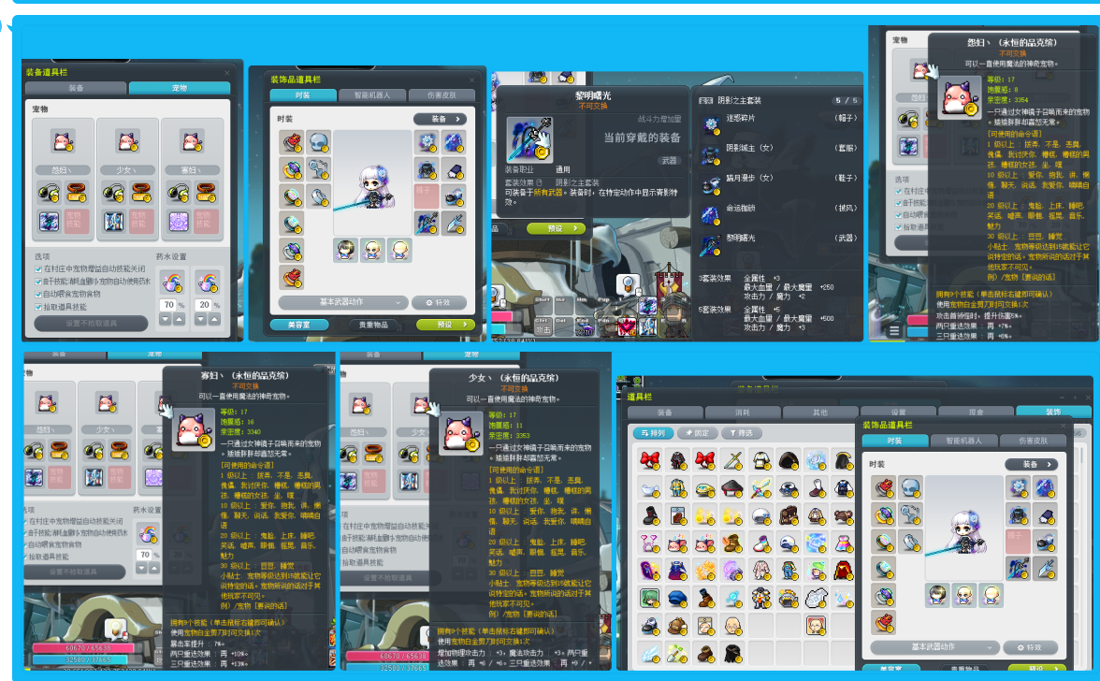This screenshot has height=681, width=1100.
Task: Click HP bar 60670/65638 below 少女 tooltip screenshot
Action: point(386,656)
